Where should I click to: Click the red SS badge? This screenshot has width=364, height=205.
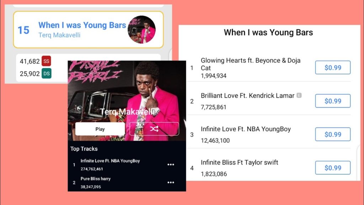(46, 61)
